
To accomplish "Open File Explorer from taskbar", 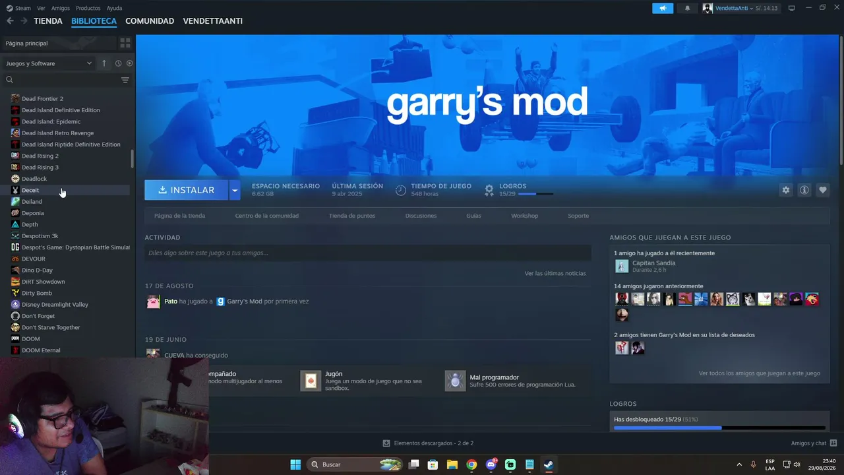I will [452, 464].
